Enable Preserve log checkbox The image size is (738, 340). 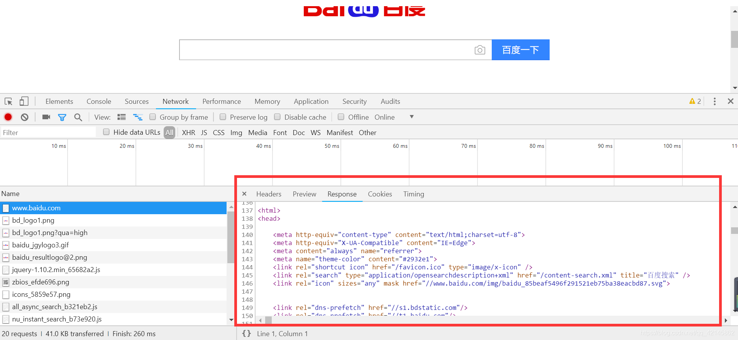[223, 117]
